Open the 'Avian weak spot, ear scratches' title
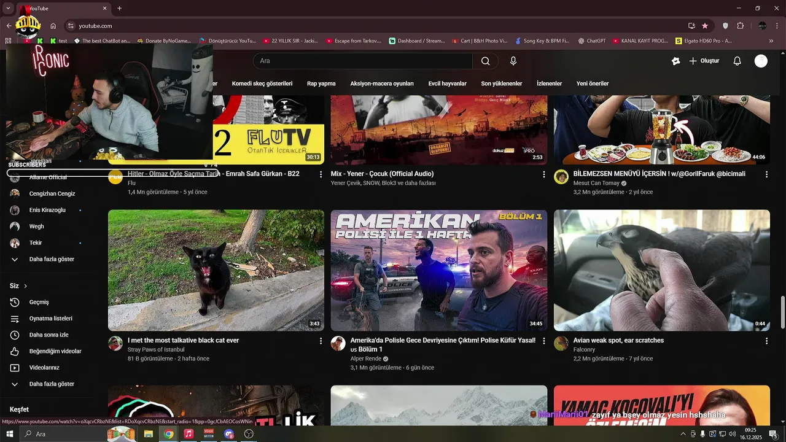The width and height of the screenshot is (786, 442). click(x=618, y=340)
